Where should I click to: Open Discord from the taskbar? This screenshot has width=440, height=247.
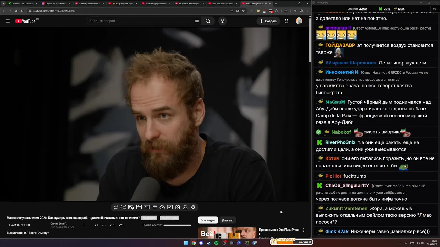pos(201,243)
